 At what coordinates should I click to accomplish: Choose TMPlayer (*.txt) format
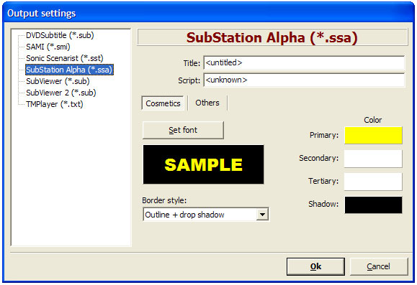[x=55, y=104]
